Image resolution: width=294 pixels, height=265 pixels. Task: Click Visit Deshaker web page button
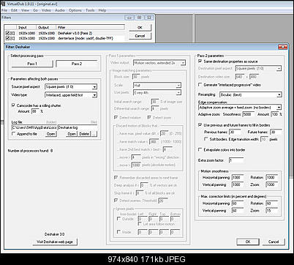(x=55, y=242)
